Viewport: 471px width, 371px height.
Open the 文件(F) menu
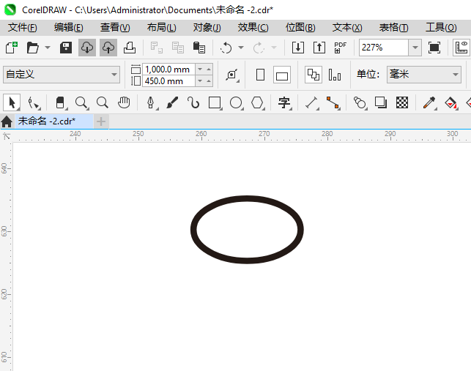23,28
